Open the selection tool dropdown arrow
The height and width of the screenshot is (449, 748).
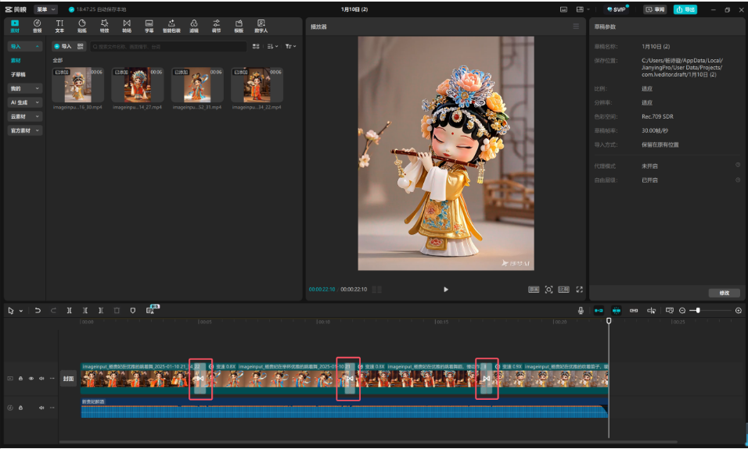point(21,311)
